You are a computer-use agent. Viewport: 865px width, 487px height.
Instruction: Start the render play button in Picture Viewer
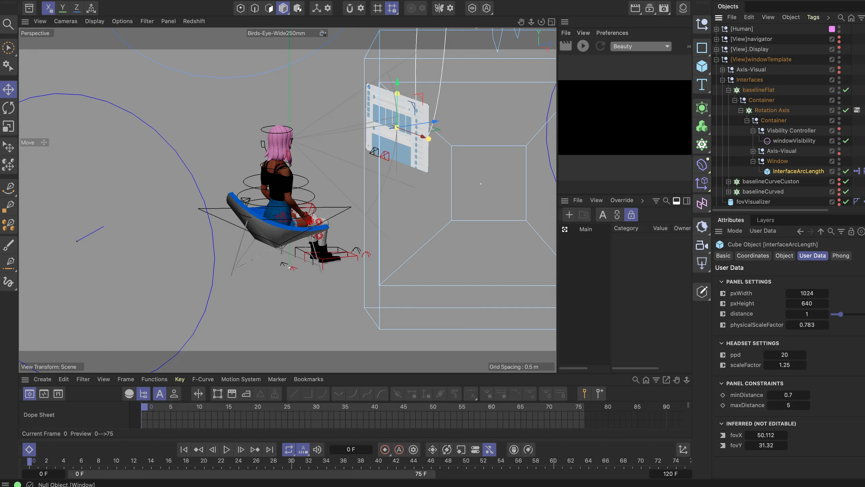tap(583, 46)
